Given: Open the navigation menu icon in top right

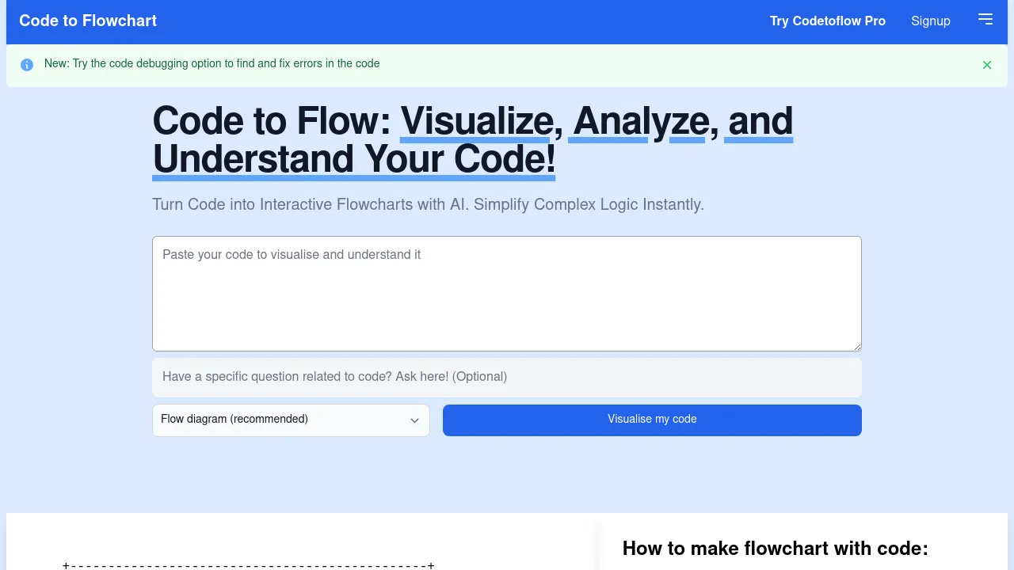Looking at the screenshot, I should (x=985, y=20).
